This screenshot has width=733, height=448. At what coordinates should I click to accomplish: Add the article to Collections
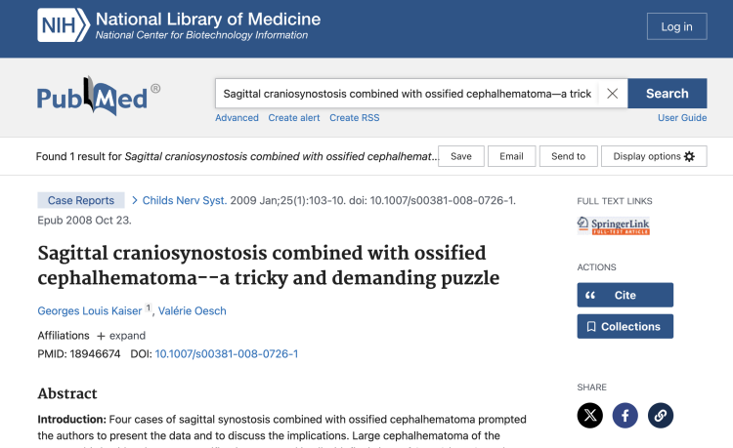tap(625, 326)
